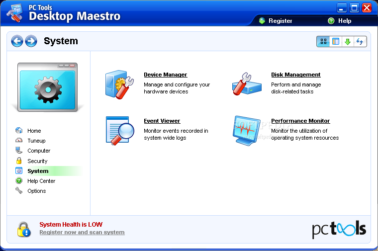The image size is (378, 251).
Task: Click the Options wrench icon
Action: [x=19, y=190]
